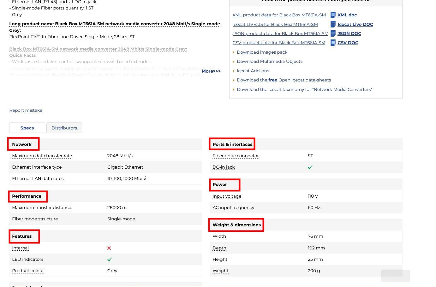Click Download Multimedia Objects
Viewport: 436px width, 287px height.
pos(270,61)
